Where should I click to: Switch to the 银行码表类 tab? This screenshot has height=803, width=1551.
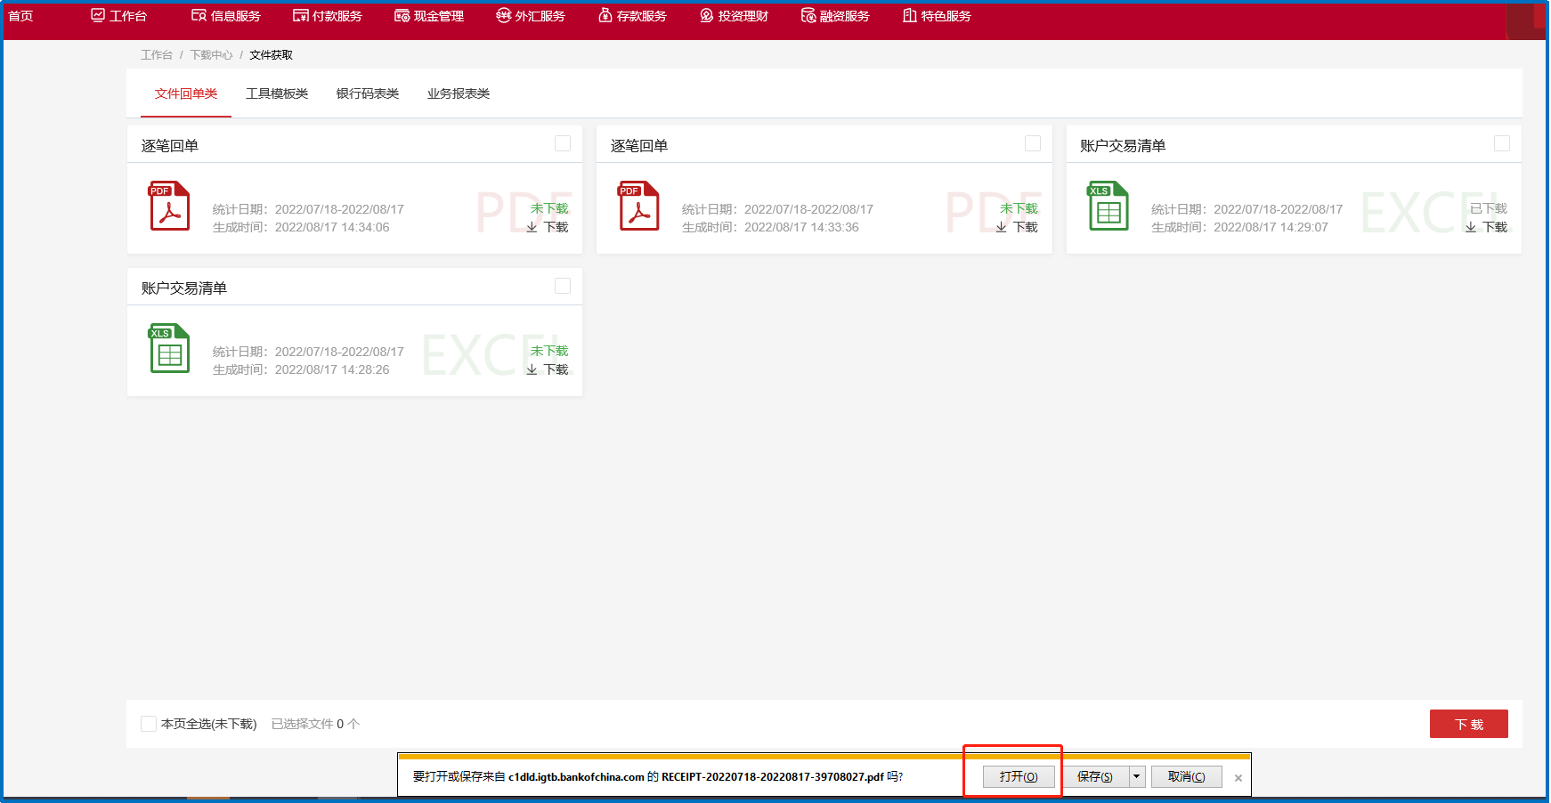pos(368,93)
